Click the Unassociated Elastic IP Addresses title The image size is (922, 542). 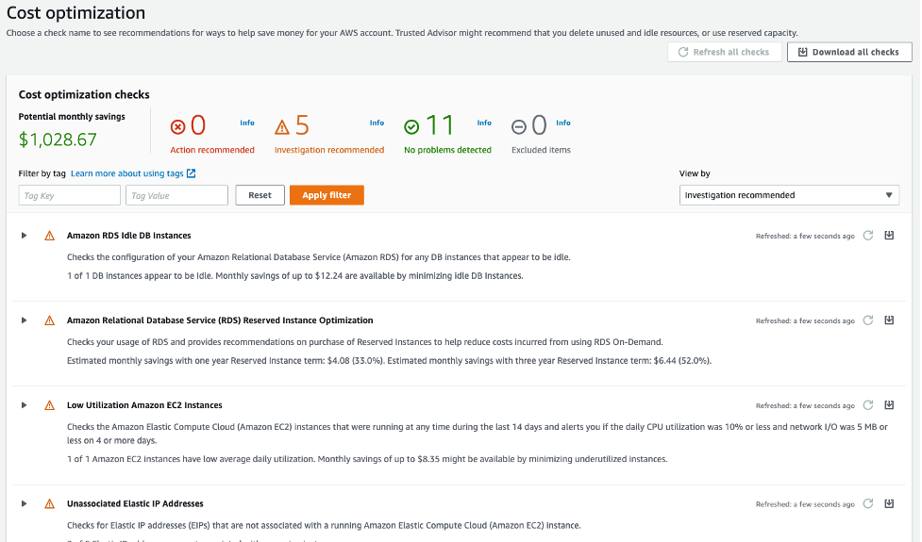point(135,504)
